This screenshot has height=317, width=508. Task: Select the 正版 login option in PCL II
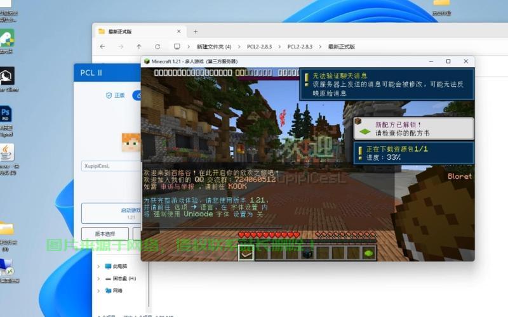point(116,95)
